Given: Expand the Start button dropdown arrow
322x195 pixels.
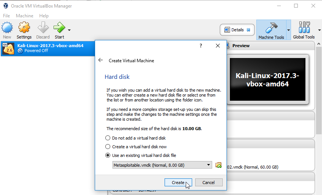Looking at the screenshot, I should point(69,30).
